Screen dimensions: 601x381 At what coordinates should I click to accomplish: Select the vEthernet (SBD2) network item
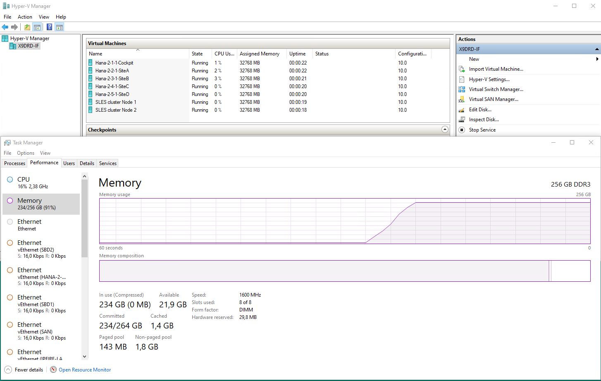(x=41, y=249)
